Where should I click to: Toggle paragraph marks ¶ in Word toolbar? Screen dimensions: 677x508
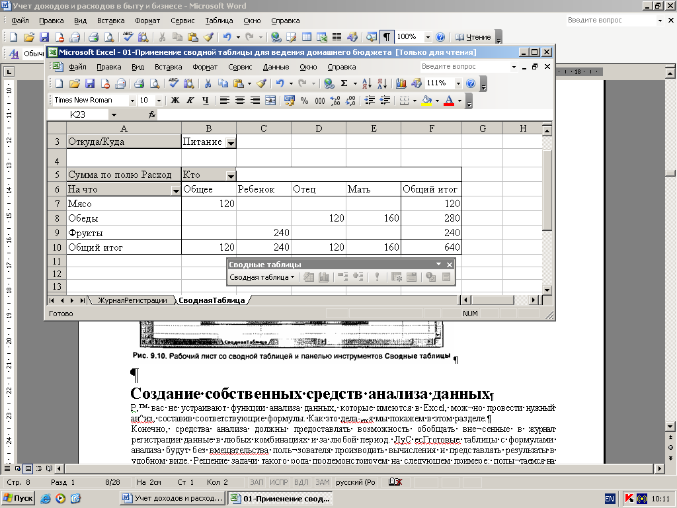(x=387, y=37)
